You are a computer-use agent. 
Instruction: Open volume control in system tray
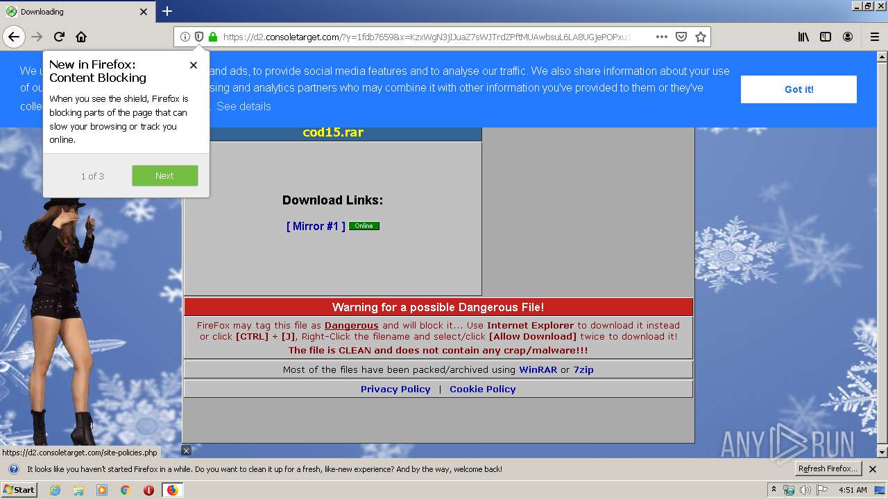(805, 490)
